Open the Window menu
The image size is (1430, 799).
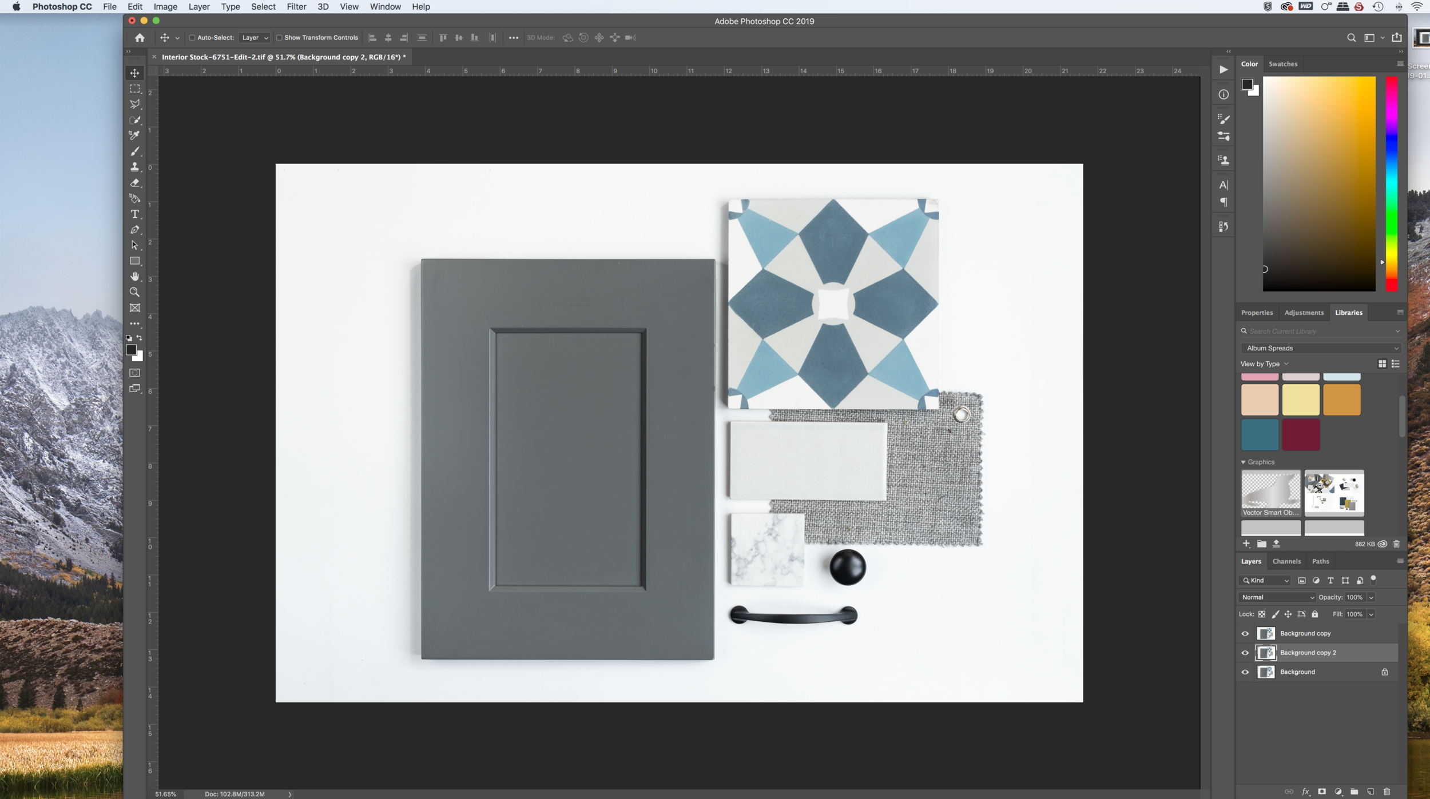pos(385,7)
